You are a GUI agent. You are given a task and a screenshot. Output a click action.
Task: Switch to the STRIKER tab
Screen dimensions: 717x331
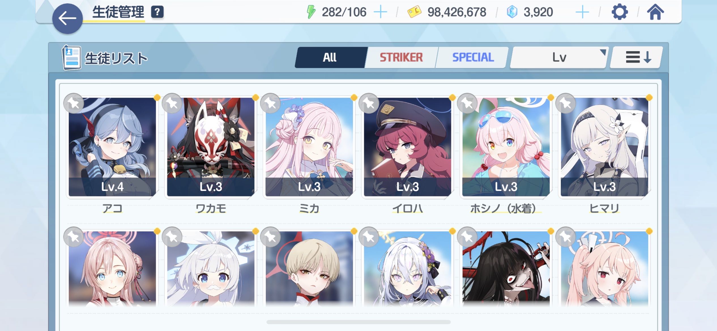[x=401, y=57]
